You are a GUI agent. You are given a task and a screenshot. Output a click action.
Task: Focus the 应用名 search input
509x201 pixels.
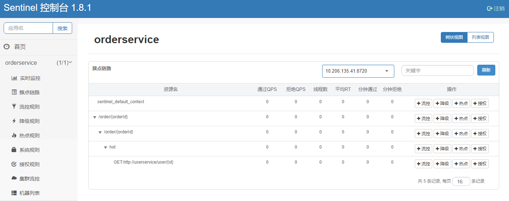pos(28,28)
